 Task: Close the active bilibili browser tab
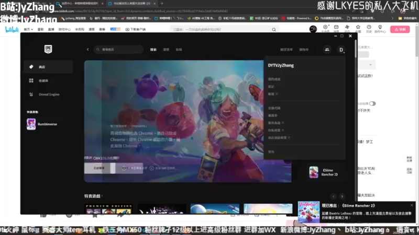point(154,4)
